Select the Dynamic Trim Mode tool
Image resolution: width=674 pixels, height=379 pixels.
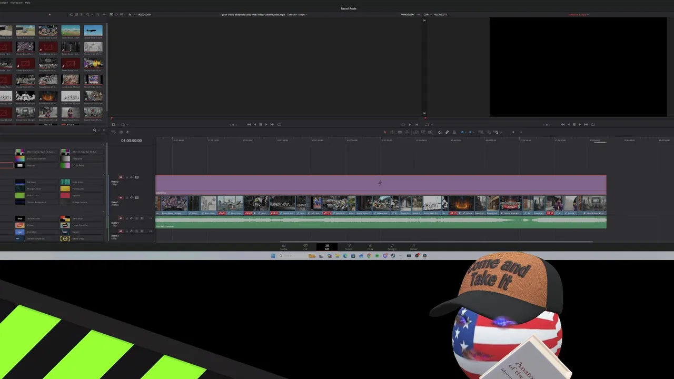click(400, 132)
